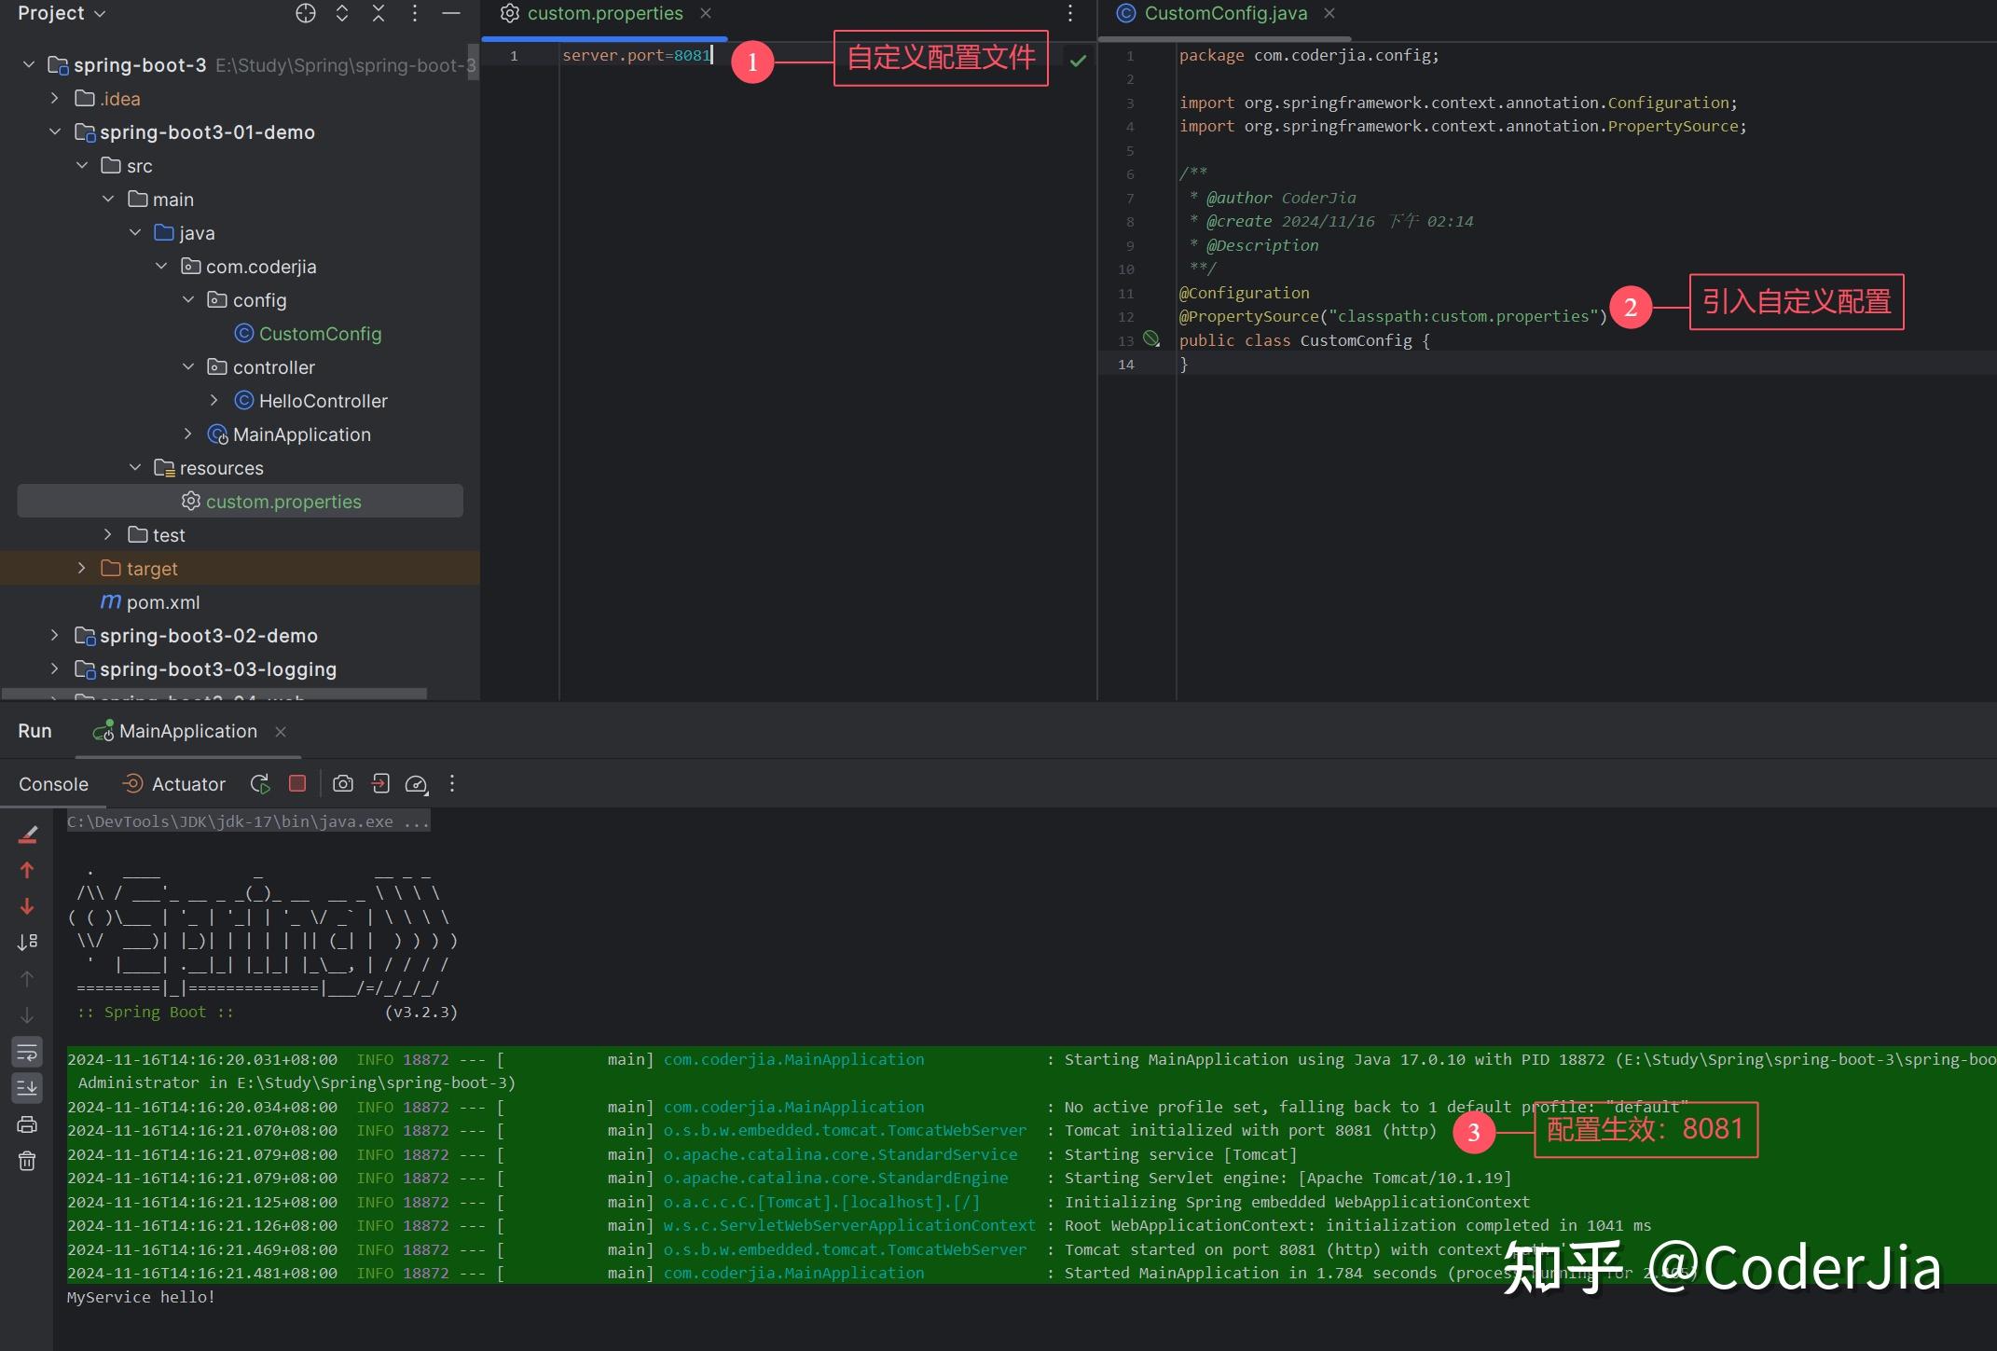
Task: Close the MainApplication run tab
Action: click(x=281, y=732)
